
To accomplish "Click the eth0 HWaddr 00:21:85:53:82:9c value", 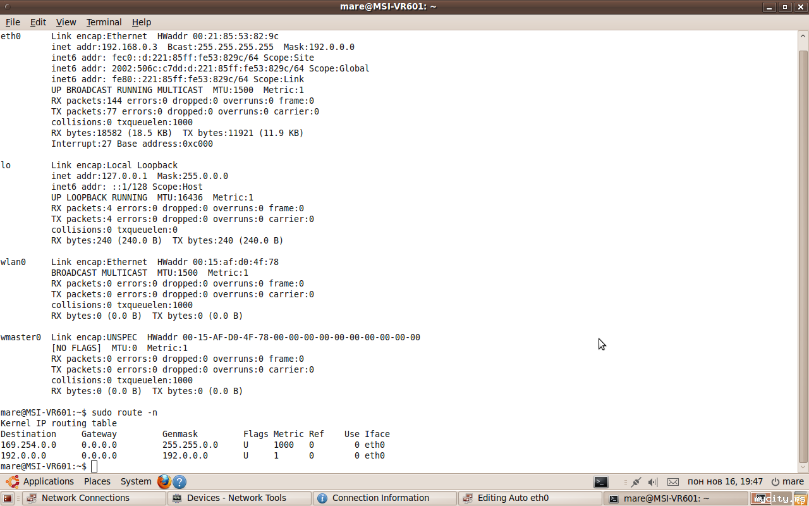I will click(x=236, y=36).
